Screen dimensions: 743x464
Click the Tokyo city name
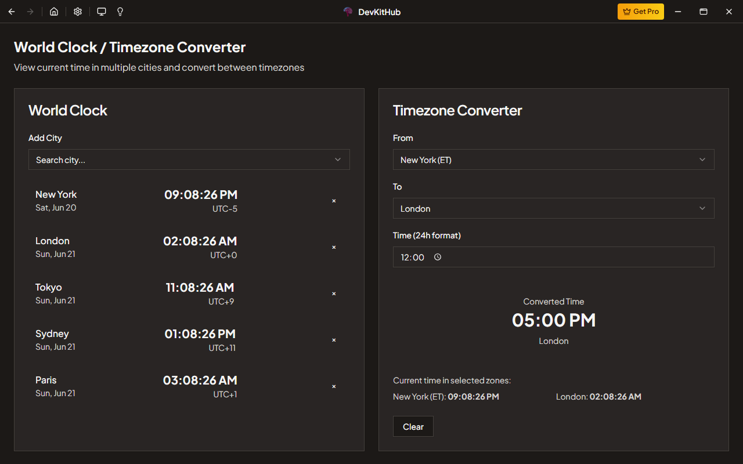pyautogui.click(x=48, y=287)
